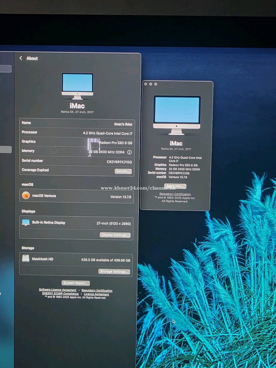Click the memory info circle icon
The width and height of the screenshot is (276, 368).
point(129,152)
